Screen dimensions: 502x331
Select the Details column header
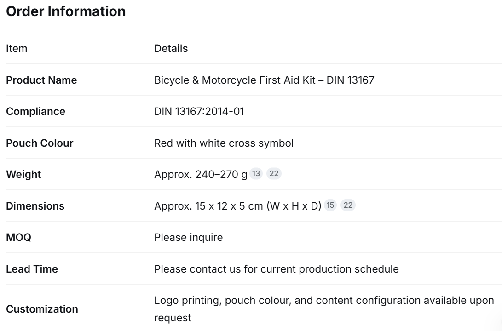coord(171,48)
